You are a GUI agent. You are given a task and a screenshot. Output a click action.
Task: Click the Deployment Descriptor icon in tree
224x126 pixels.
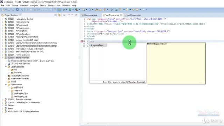click(9, 61)
